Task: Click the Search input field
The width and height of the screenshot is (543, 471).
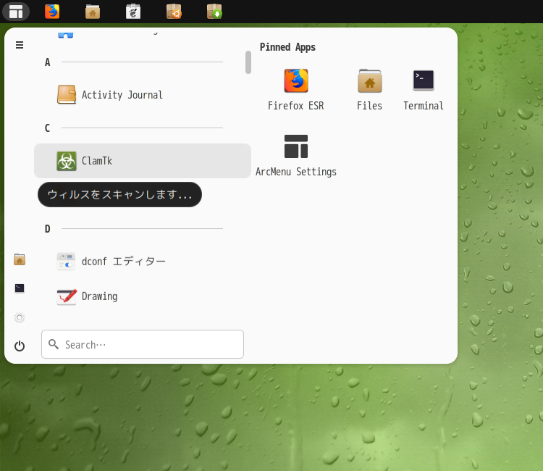Action: (x=143, y=344)
